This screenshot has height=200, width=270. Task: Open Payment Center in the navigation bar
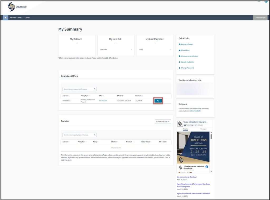(x=16, y=18)
